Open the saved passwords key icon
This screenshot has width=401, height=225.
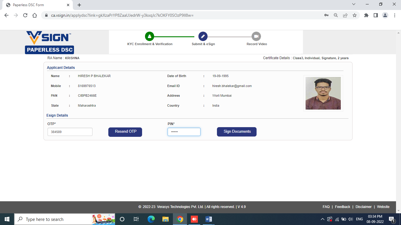326,15
